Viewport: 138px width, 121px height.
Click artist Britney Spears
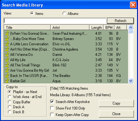(63, 39)
